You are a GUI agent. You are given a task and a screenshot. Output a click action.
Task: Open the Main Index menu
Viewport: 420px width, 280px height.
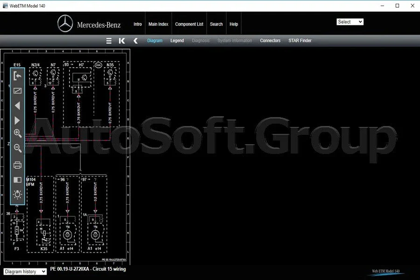pyautogui.click(x=158, y=24)
